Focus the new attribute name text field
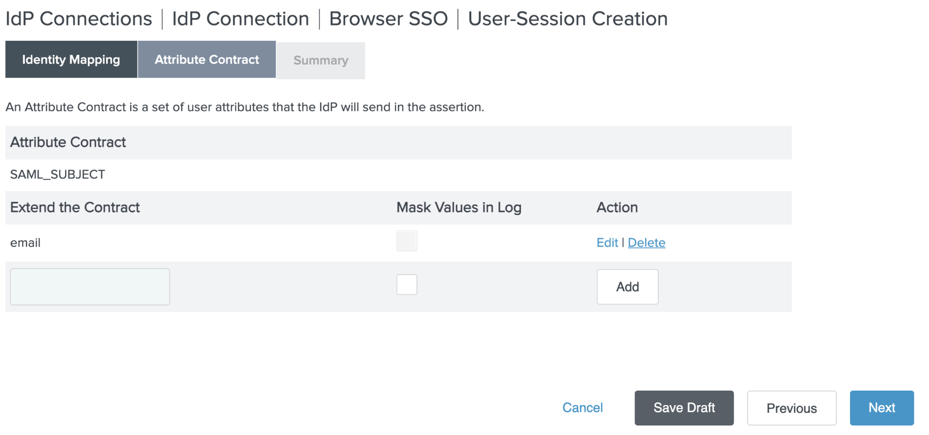 (x=90, y=287)
